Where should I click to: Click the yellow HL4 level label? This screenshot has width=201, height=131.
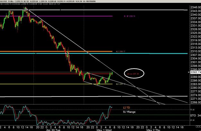point(121,84)
